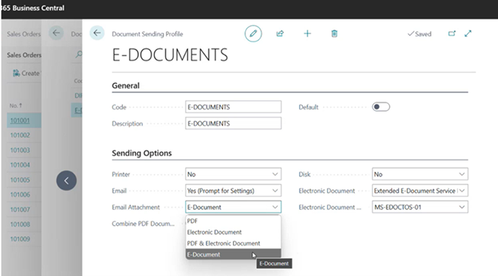Click the Saved status indicator
The height and width of the screenshot is (276, 498).
(420, 34)
